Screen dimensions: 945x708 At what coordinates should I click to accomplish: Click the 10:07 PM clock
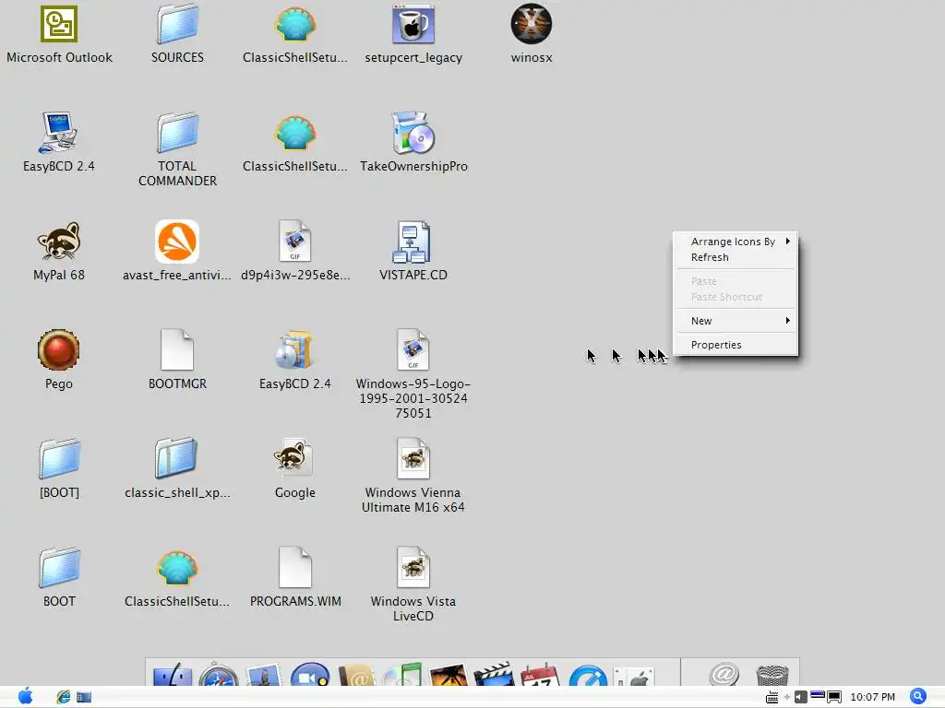click(872, 697)
